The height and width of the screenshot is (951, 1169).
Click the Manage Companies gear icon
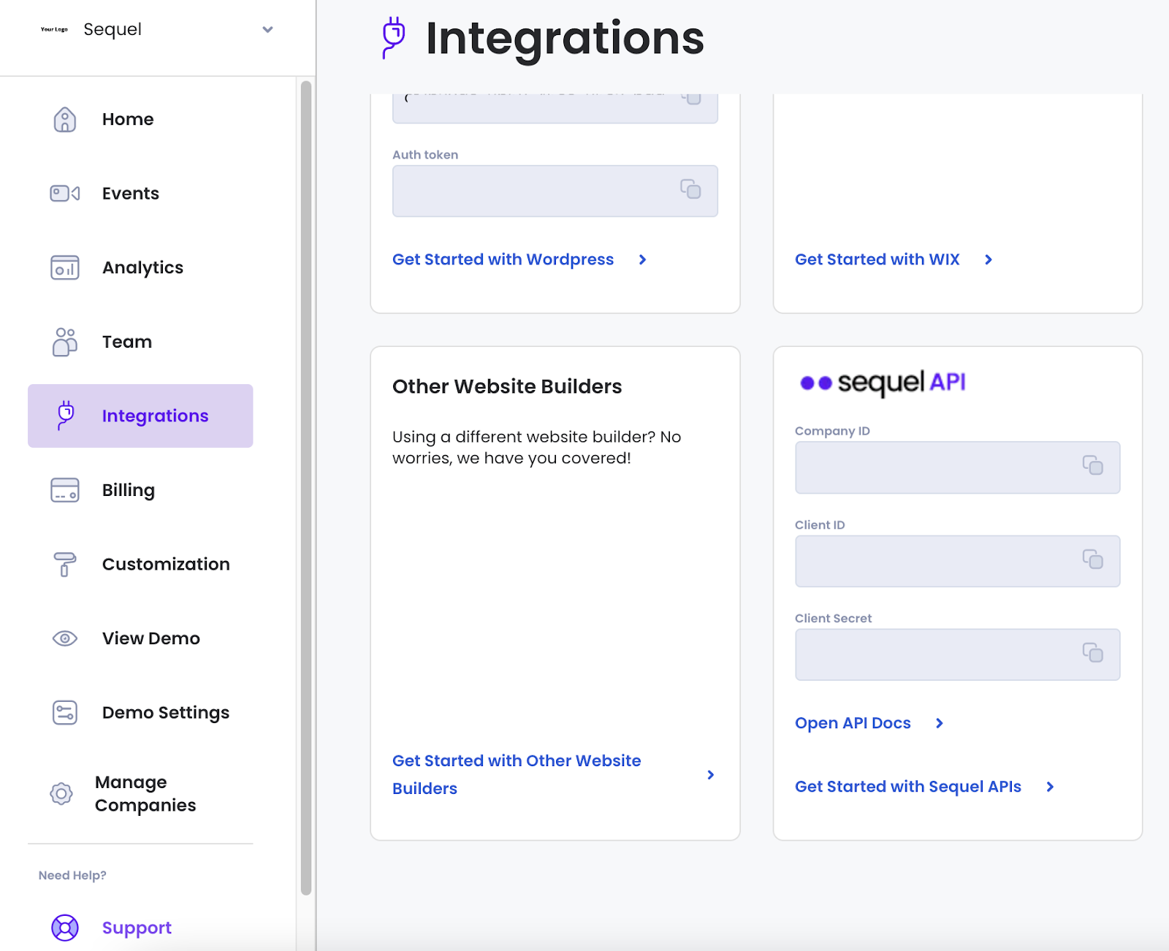[61, 793]
